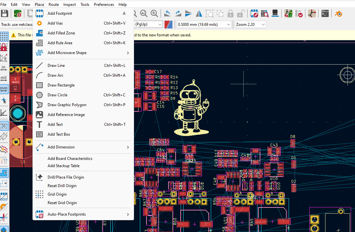Switch units to mils
The height and width of the screenshot is (232, 355).
(4, 79)
